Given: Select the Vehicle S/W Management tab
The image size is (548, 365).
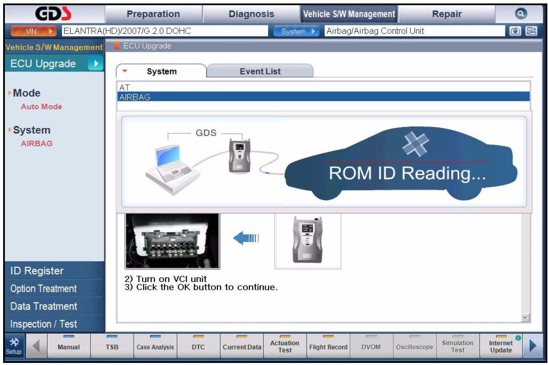Looking at the screenshot, I should coord(349,14).
